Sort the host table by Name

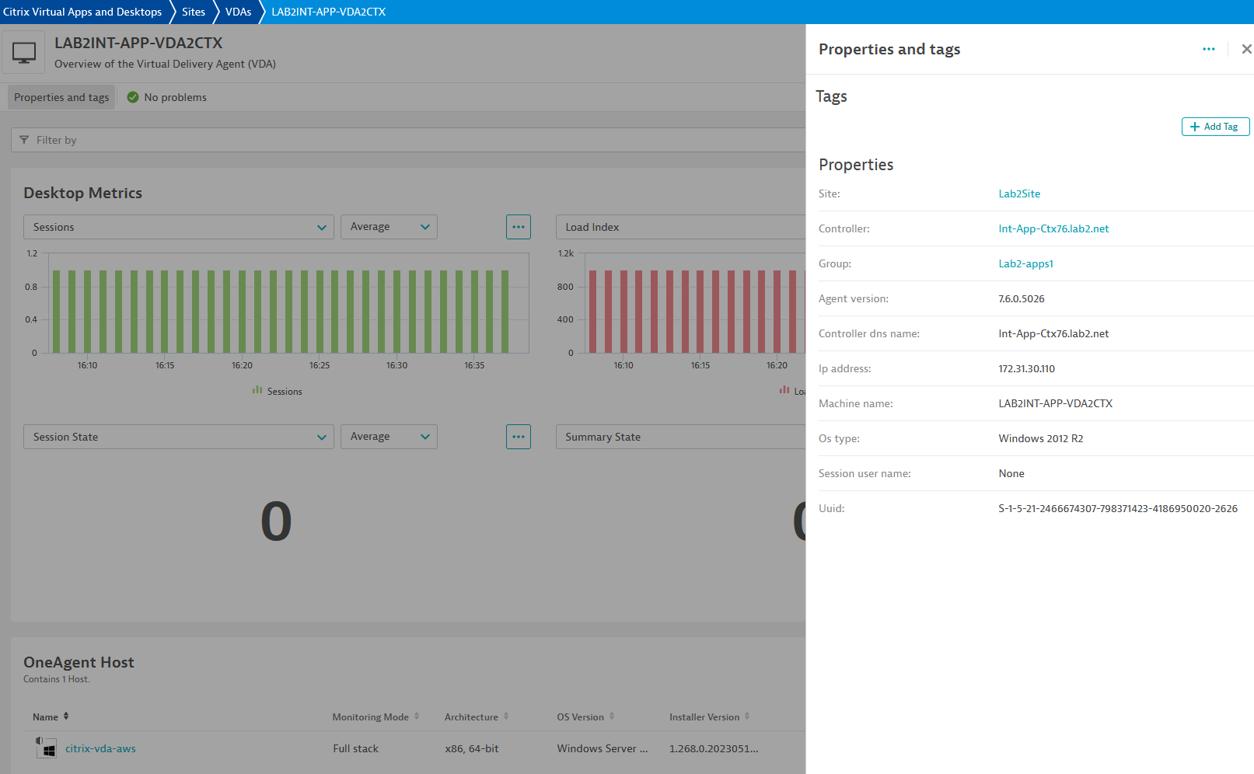click(x=51, y=716)
